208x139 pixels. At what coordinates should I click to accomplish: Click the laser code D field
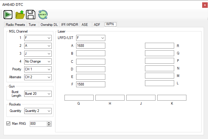91,69
